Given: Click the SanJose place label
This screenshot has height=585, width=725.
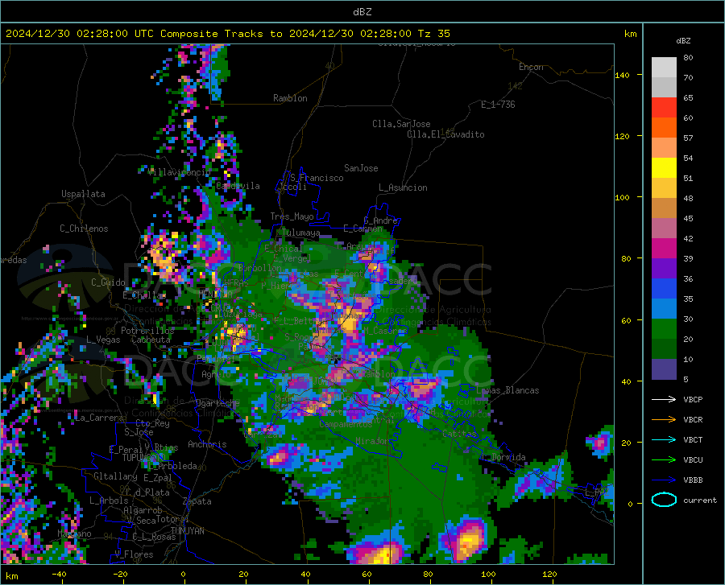Looking at the screenshot, I should (361, 168).
